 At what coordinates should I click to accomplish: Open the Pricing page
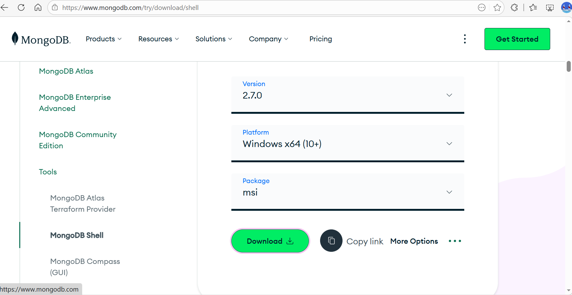point(321,39)
